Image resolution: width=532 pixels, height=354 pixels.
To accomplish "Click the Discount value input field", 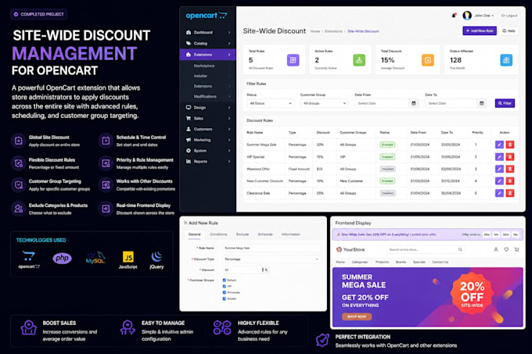I will coord(241,270).
